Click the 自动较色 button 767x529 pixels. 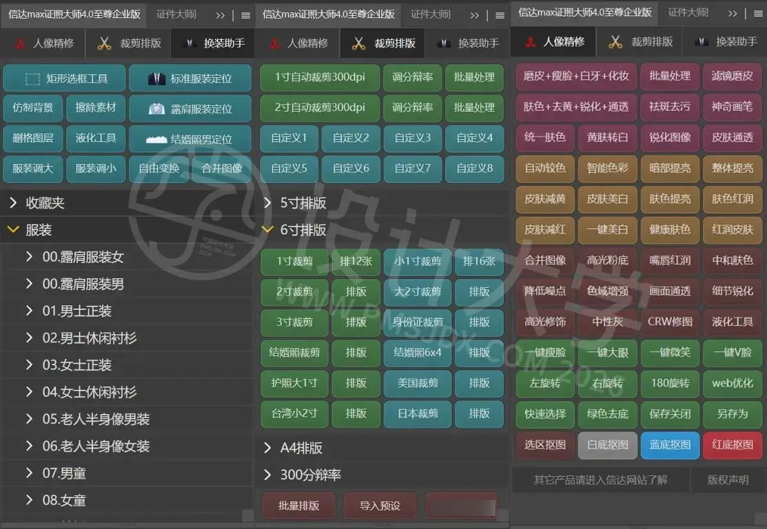(x=545, y=168)
